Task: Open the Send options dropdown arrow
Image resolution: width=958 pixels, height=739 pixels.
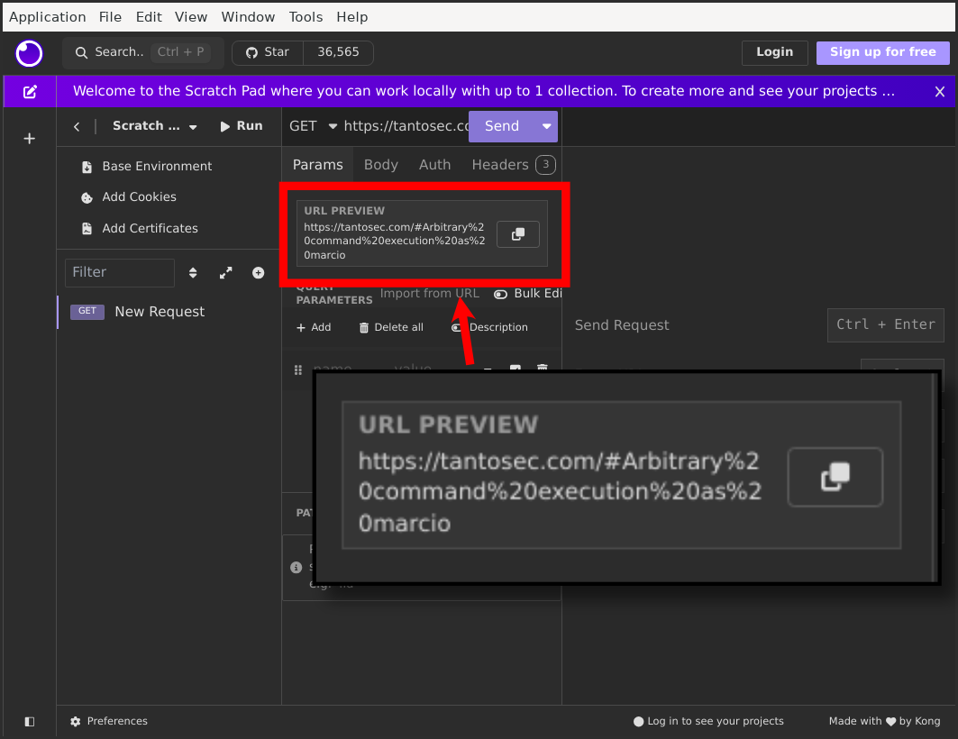Action: [x=546, y=126]
